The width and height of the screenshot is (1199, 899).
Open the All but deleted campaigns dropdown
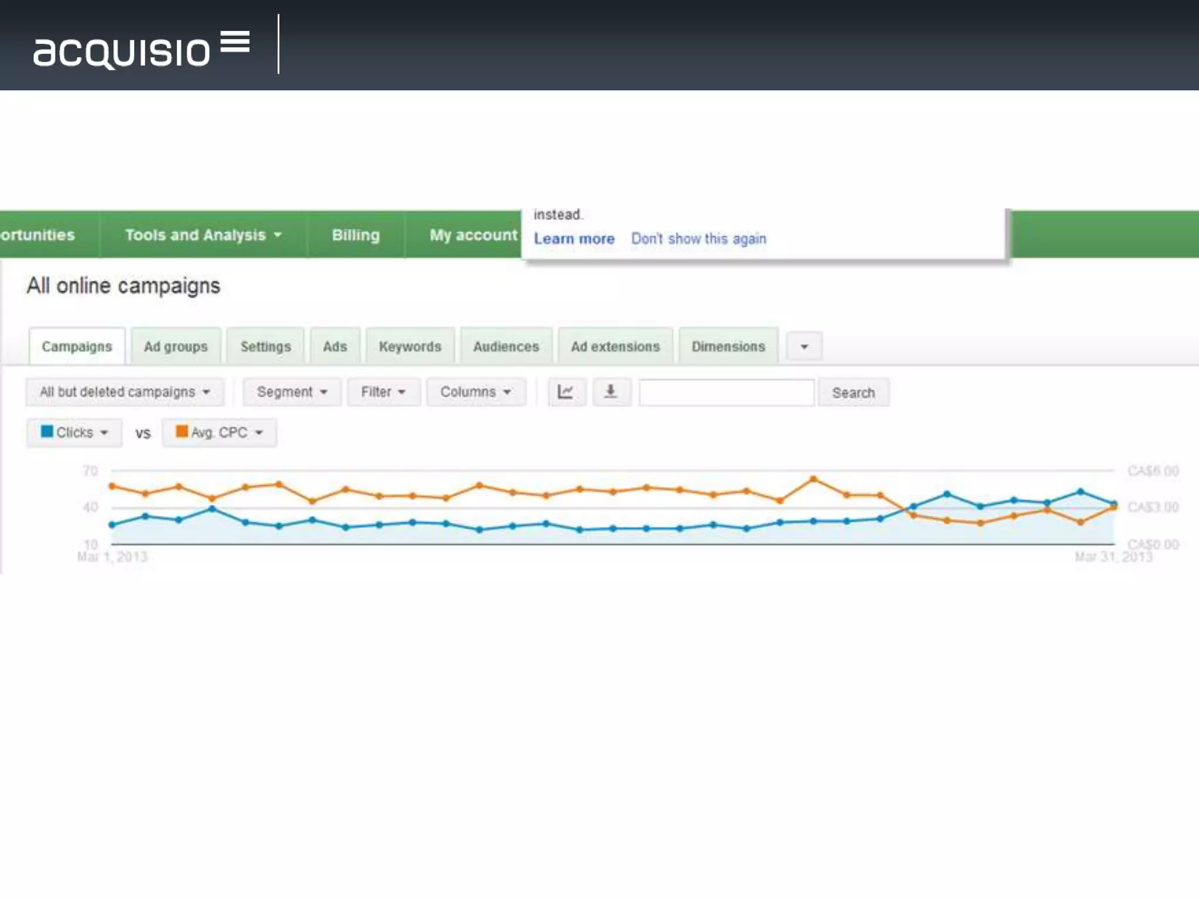coord(125,392)
